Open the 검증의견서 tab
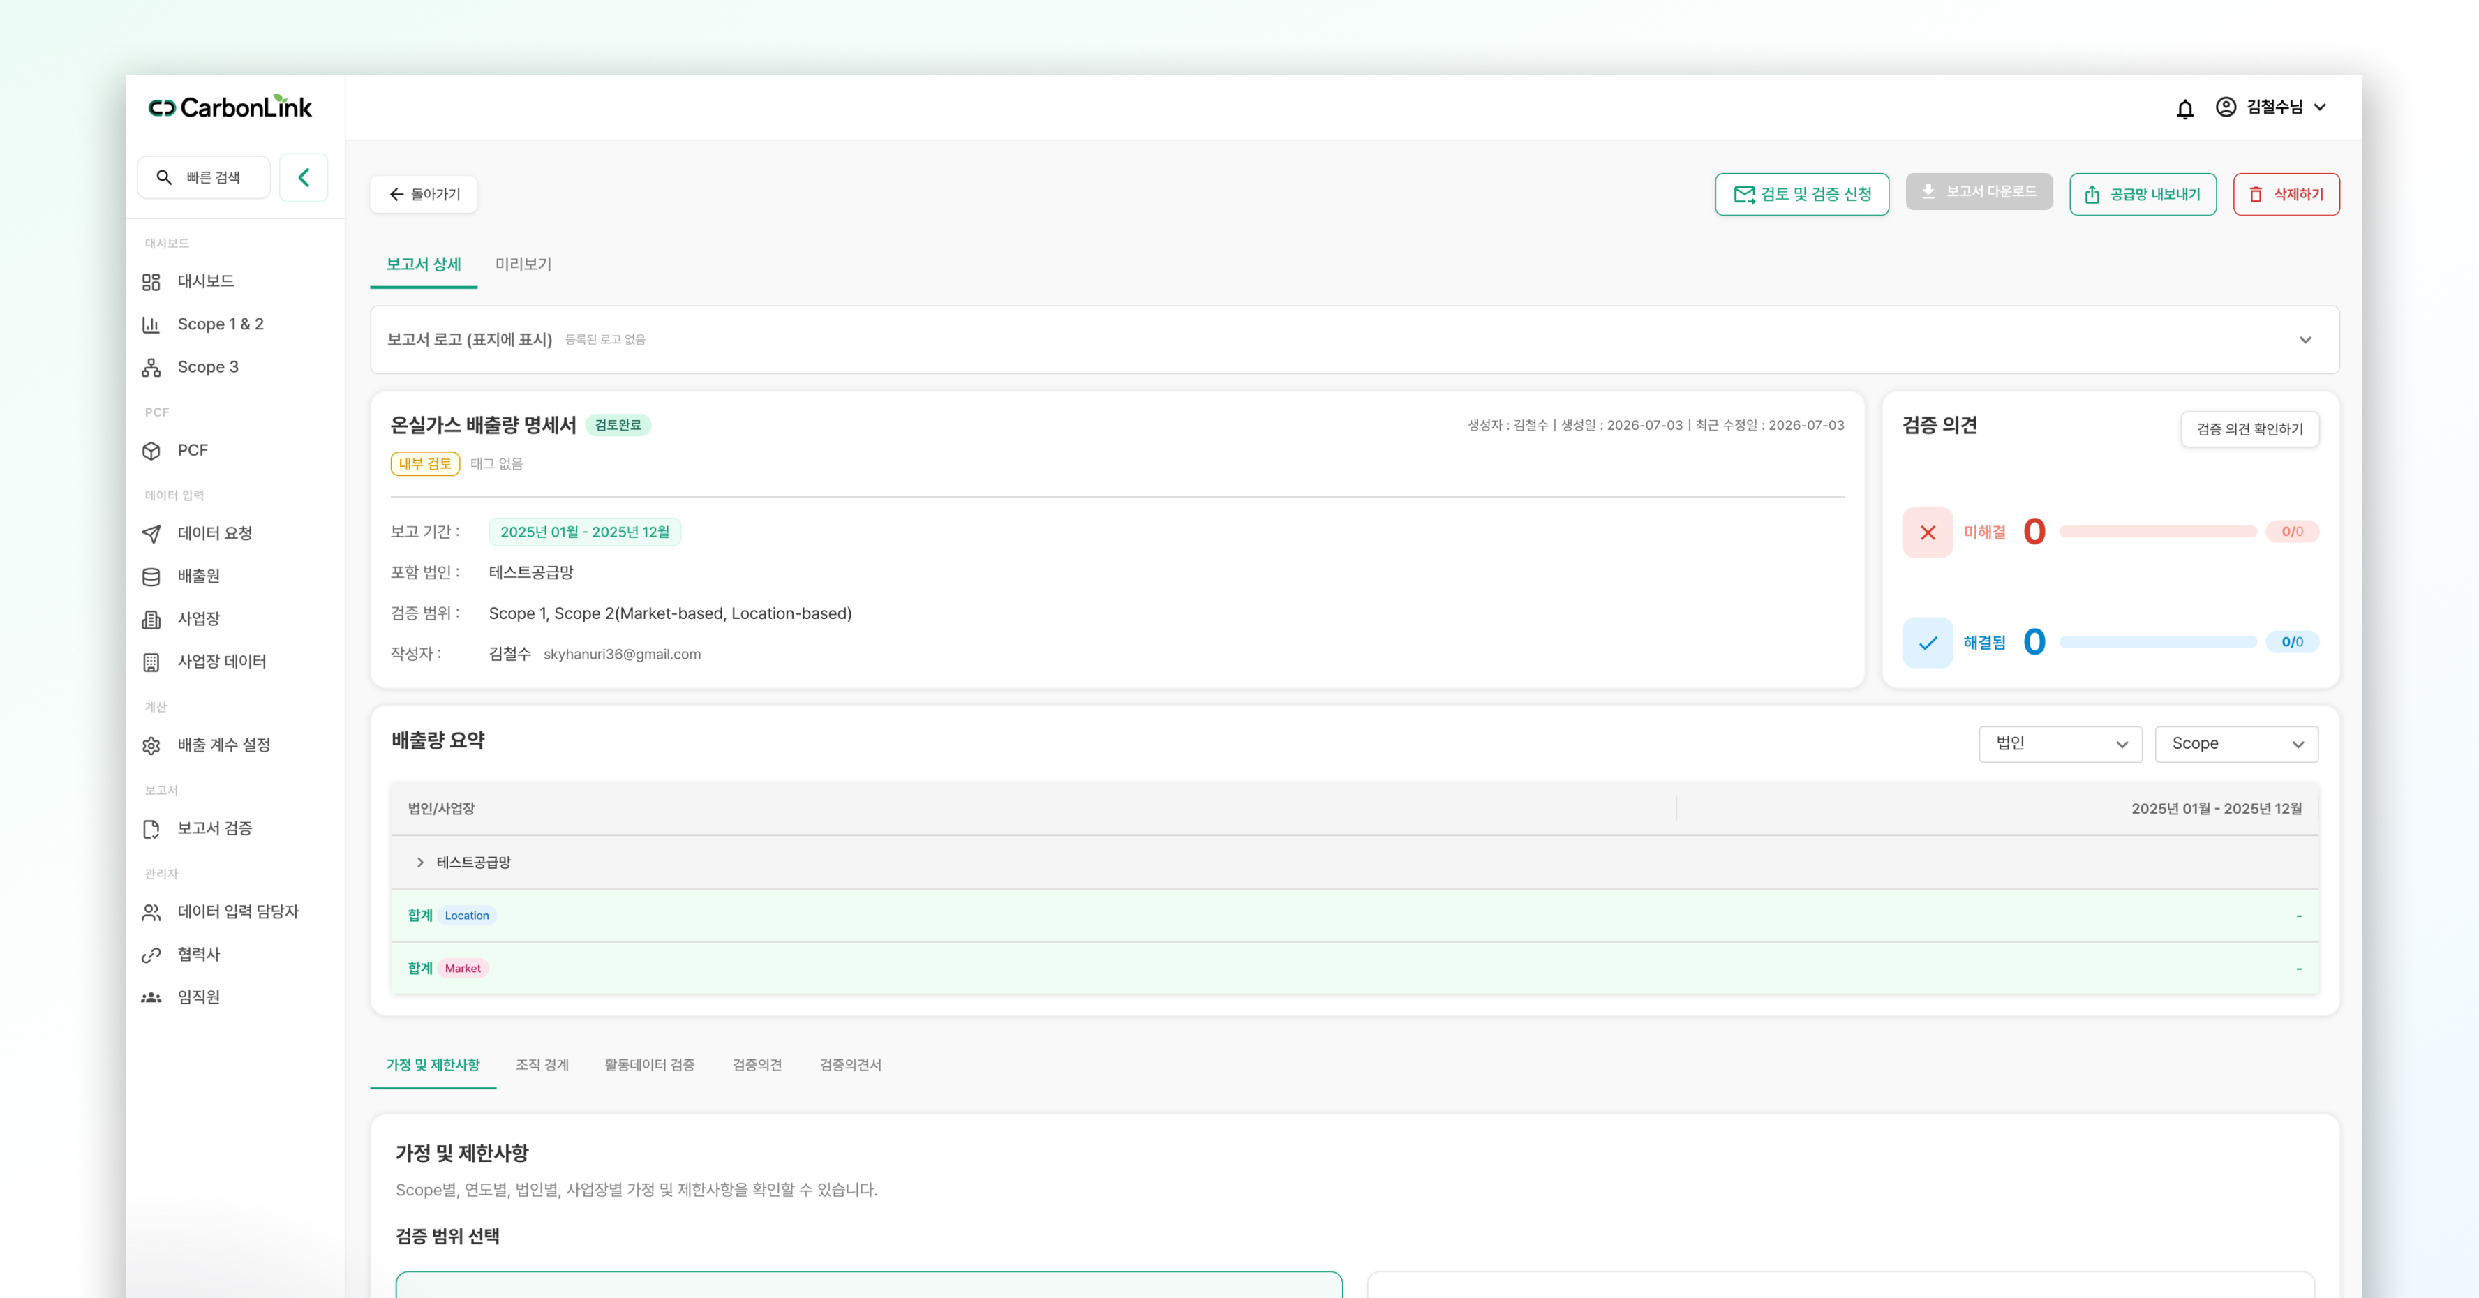 [851, 1065]
